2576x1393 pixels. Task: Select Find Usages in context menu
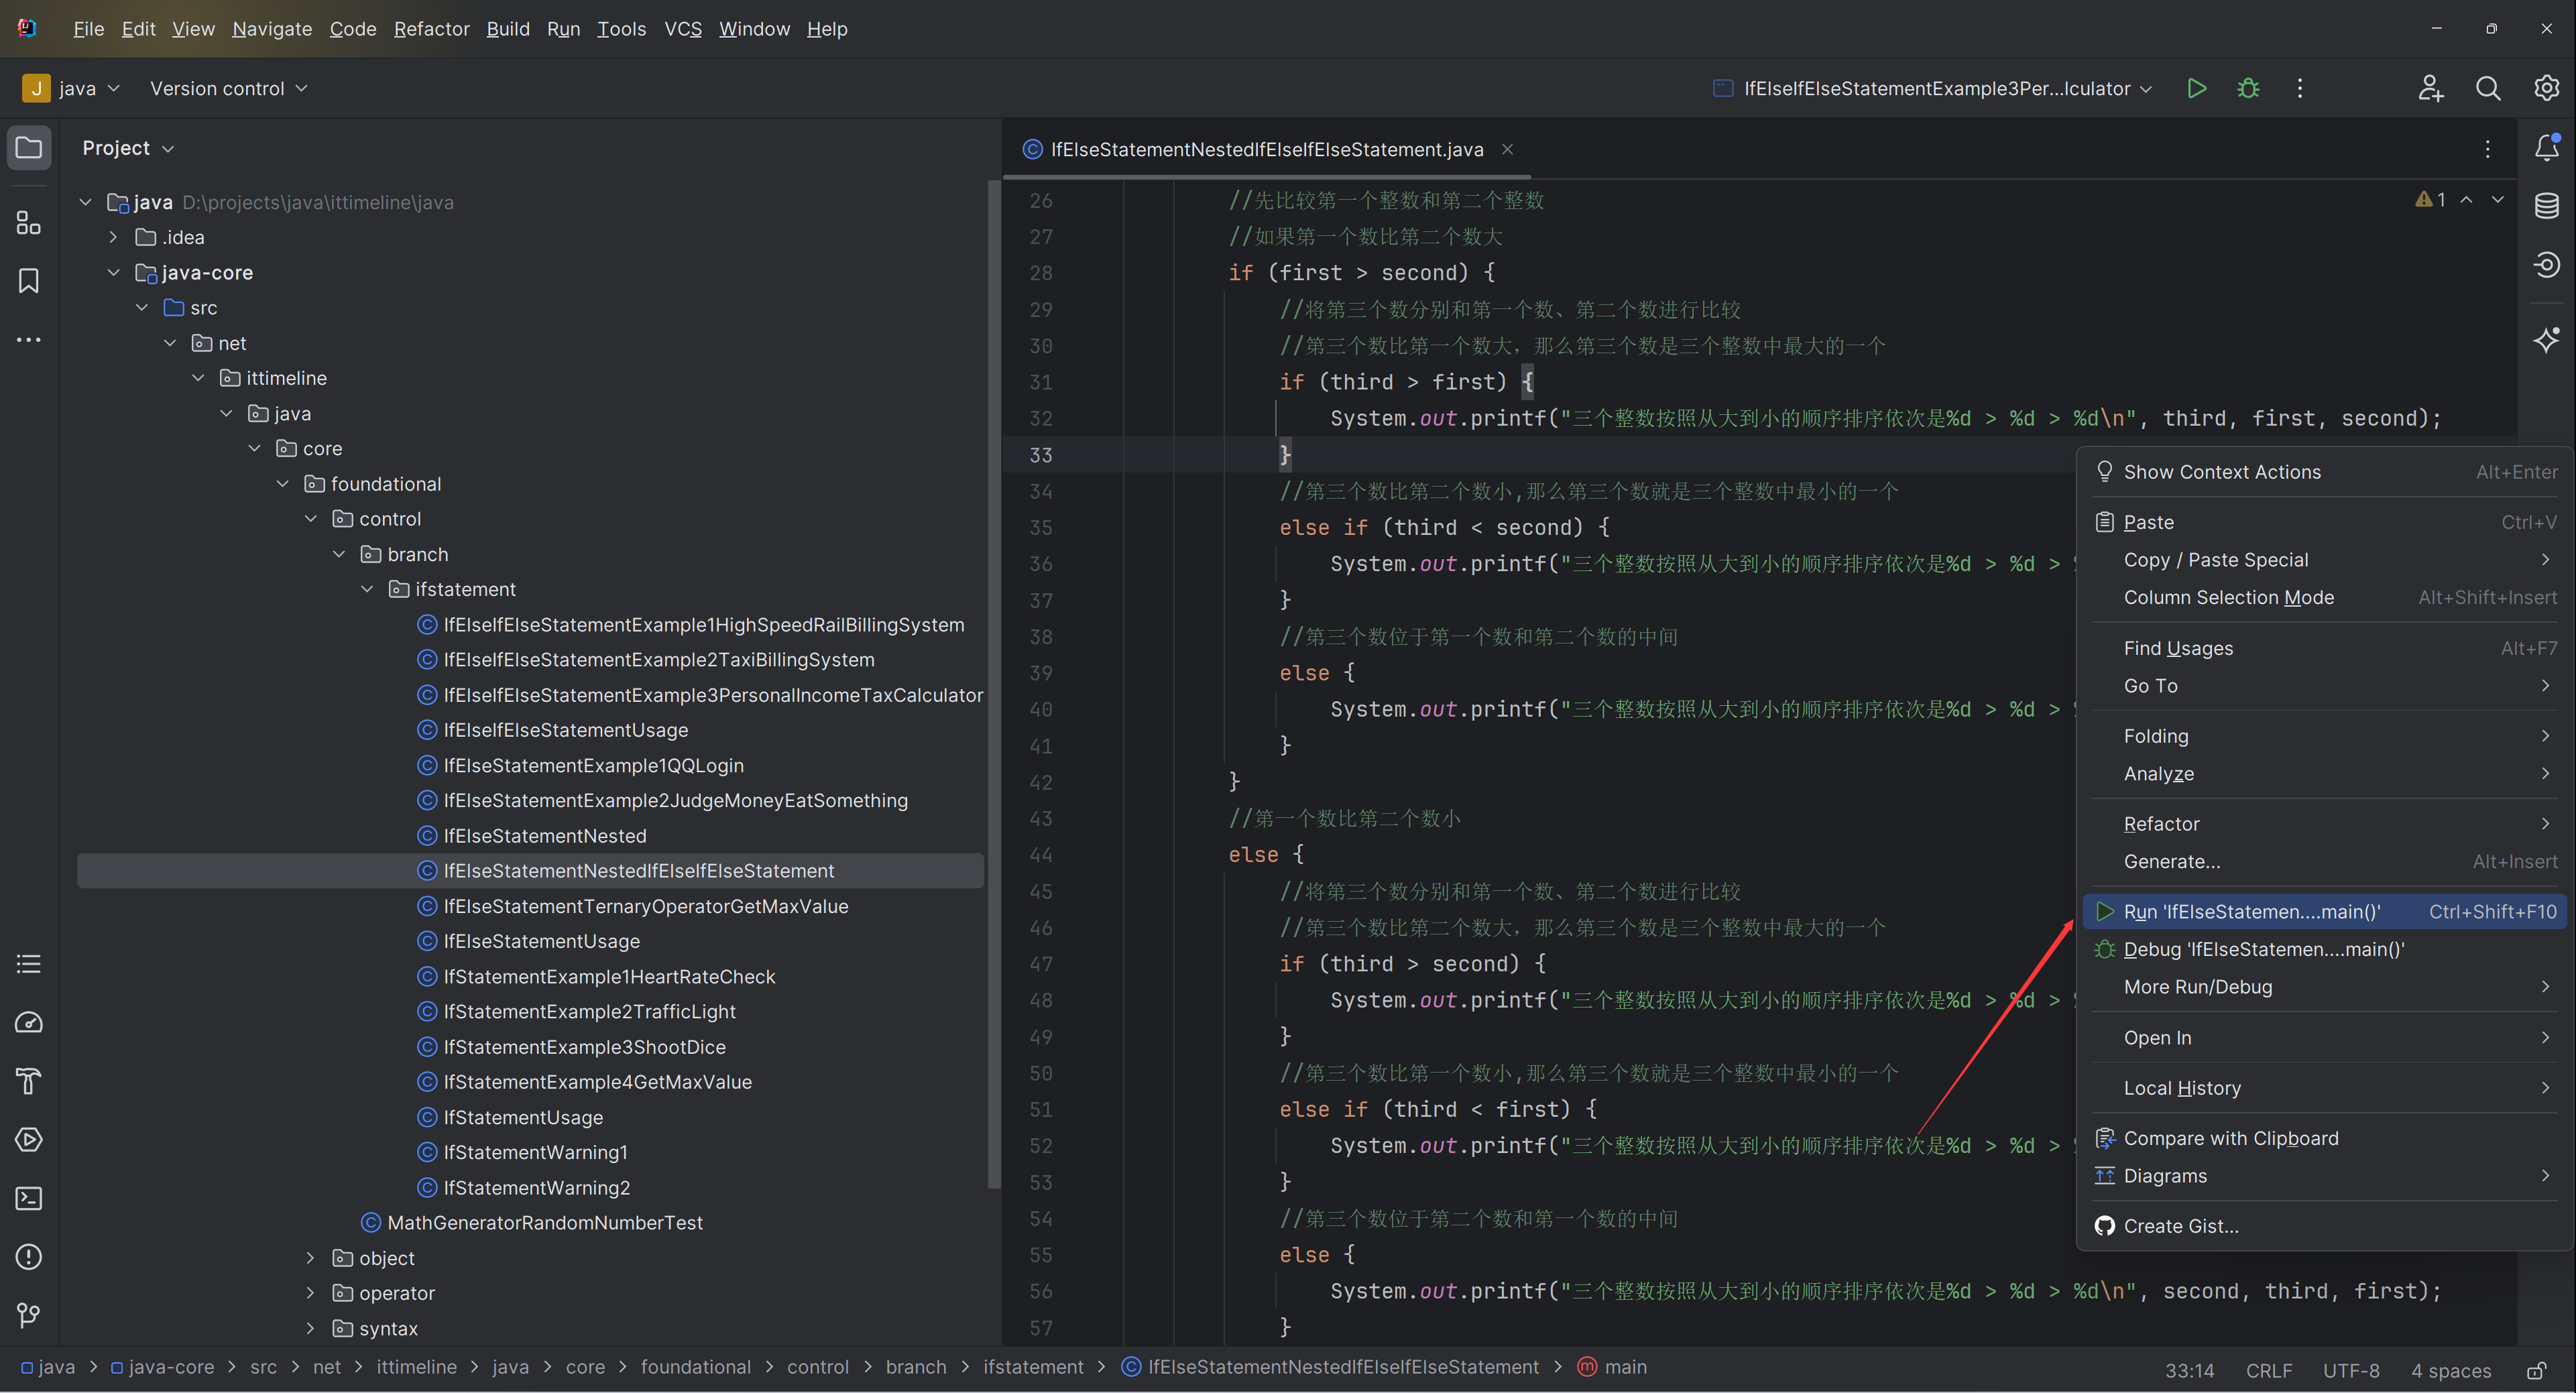pyautogui.click(x=2326, y=648)
